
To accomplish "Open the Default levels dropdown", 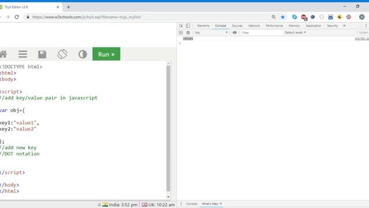I will [x=295, y=32].
